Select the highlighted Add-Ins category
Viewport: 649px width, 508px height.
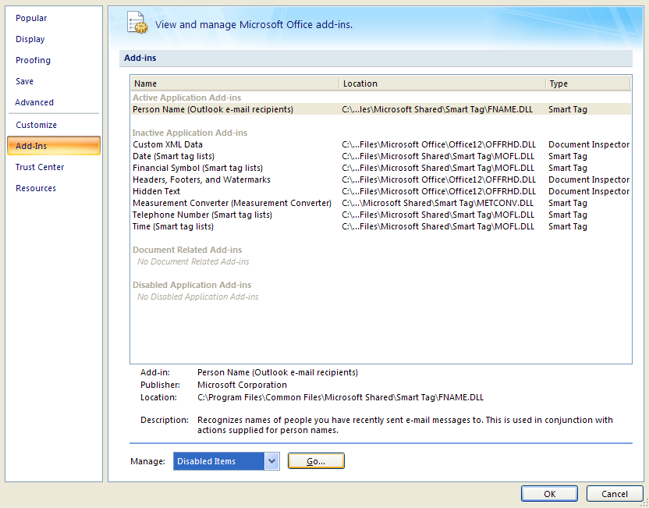coord(54,146)
